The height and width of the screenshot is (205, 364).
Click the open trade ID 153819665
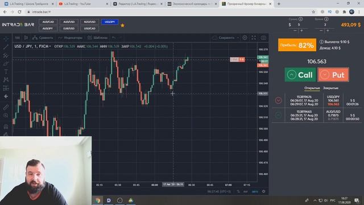(x=304, y=112)
